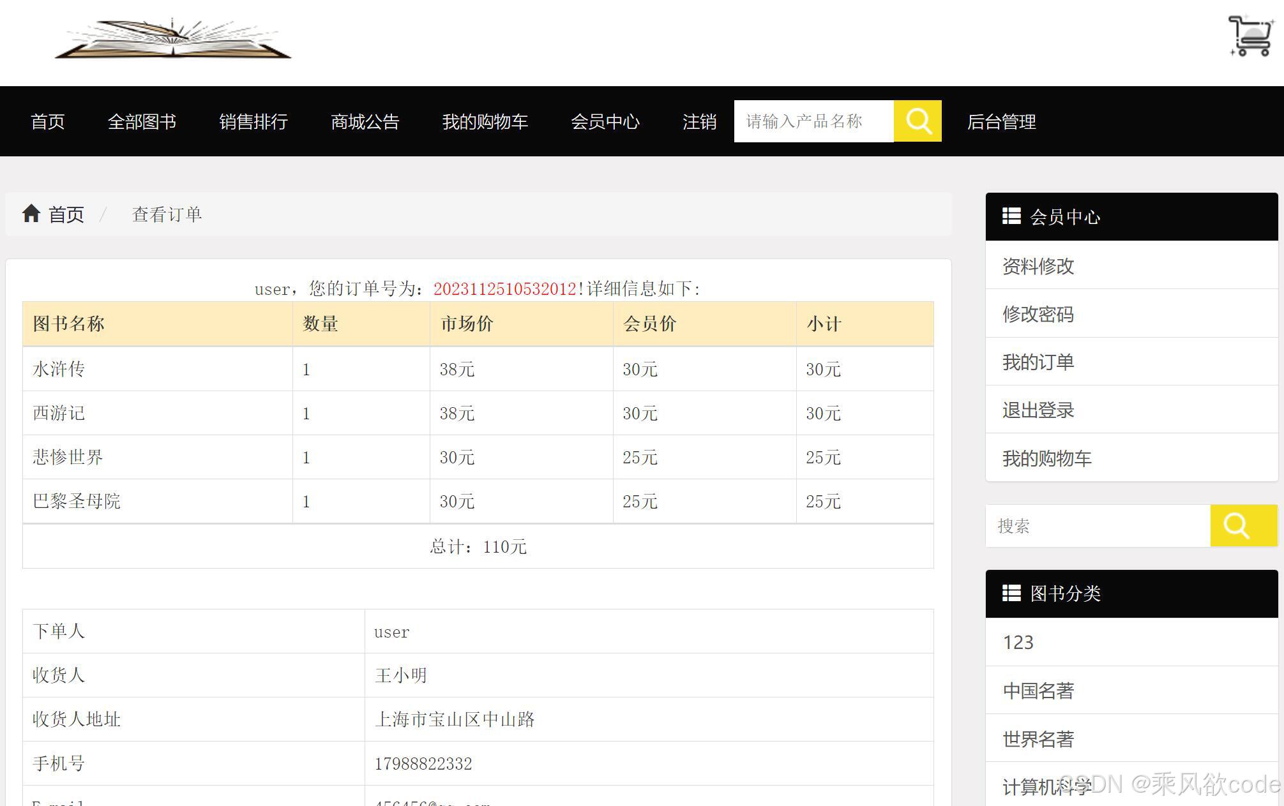This screenshot has width=1284, height=806.
Task: Click the list icon beside 图书分类 header
Action: (x=1011, y=593)
